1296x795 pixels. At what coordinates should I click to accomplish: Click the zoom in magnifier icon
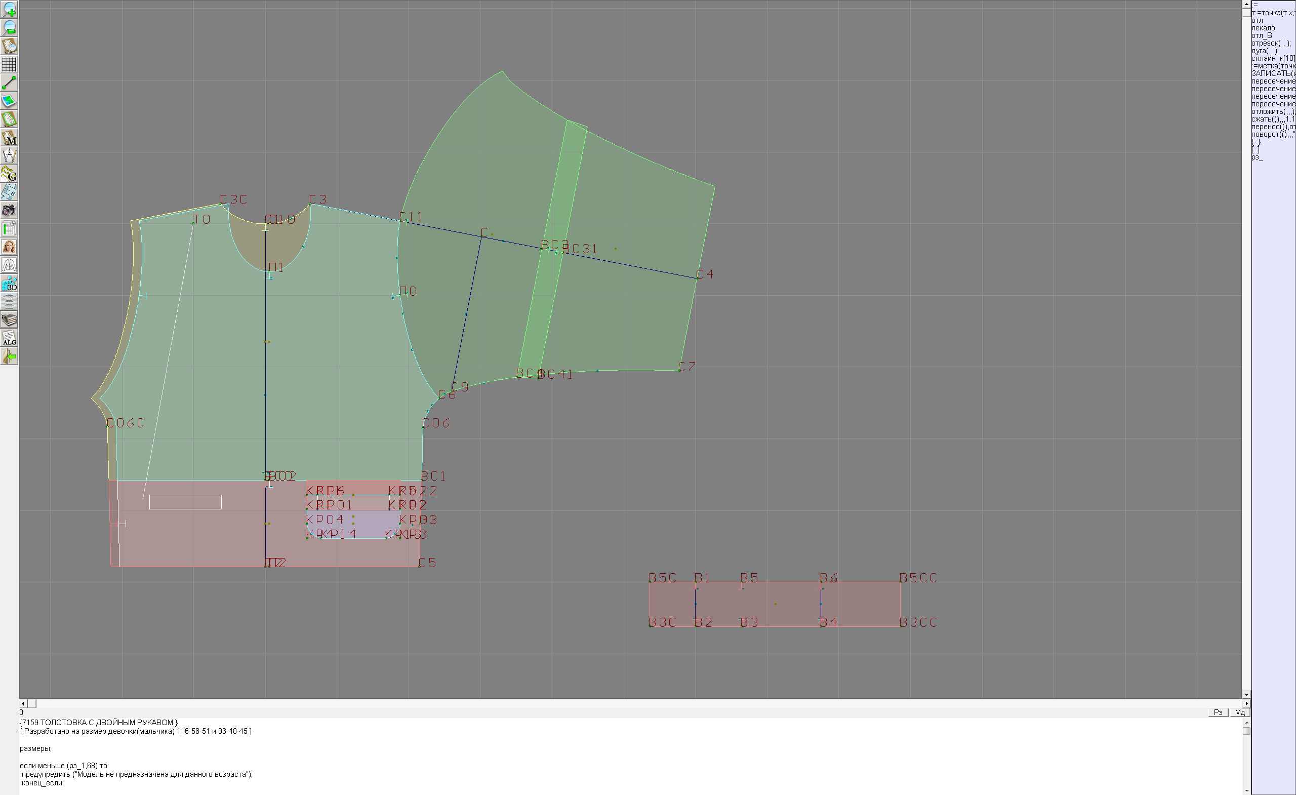point(9,9)
